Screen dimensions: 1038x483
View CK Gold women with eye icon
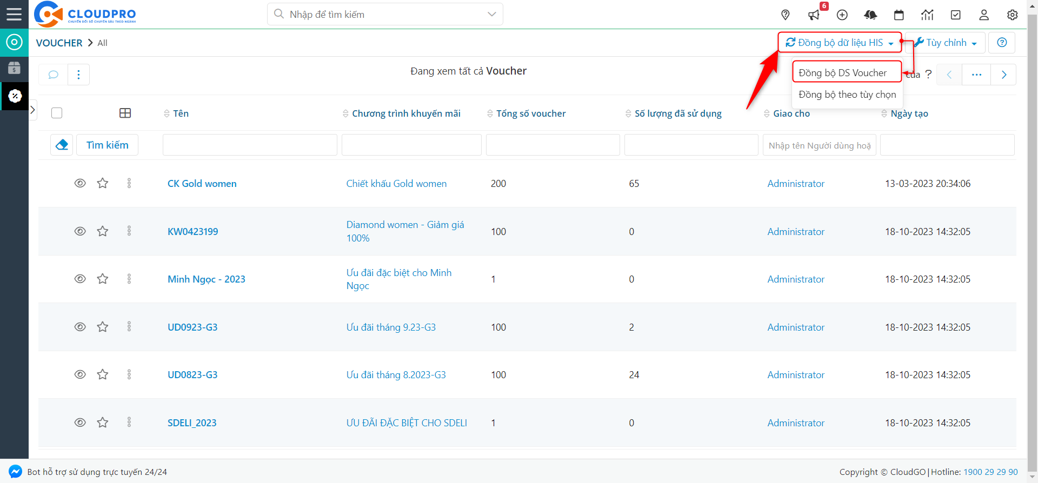80,183
